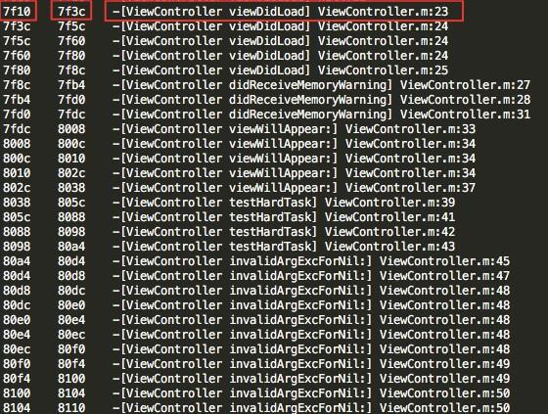
Task: Click the viewDidLoad ViewController.m:25 line
Action: tap(281, 70)
